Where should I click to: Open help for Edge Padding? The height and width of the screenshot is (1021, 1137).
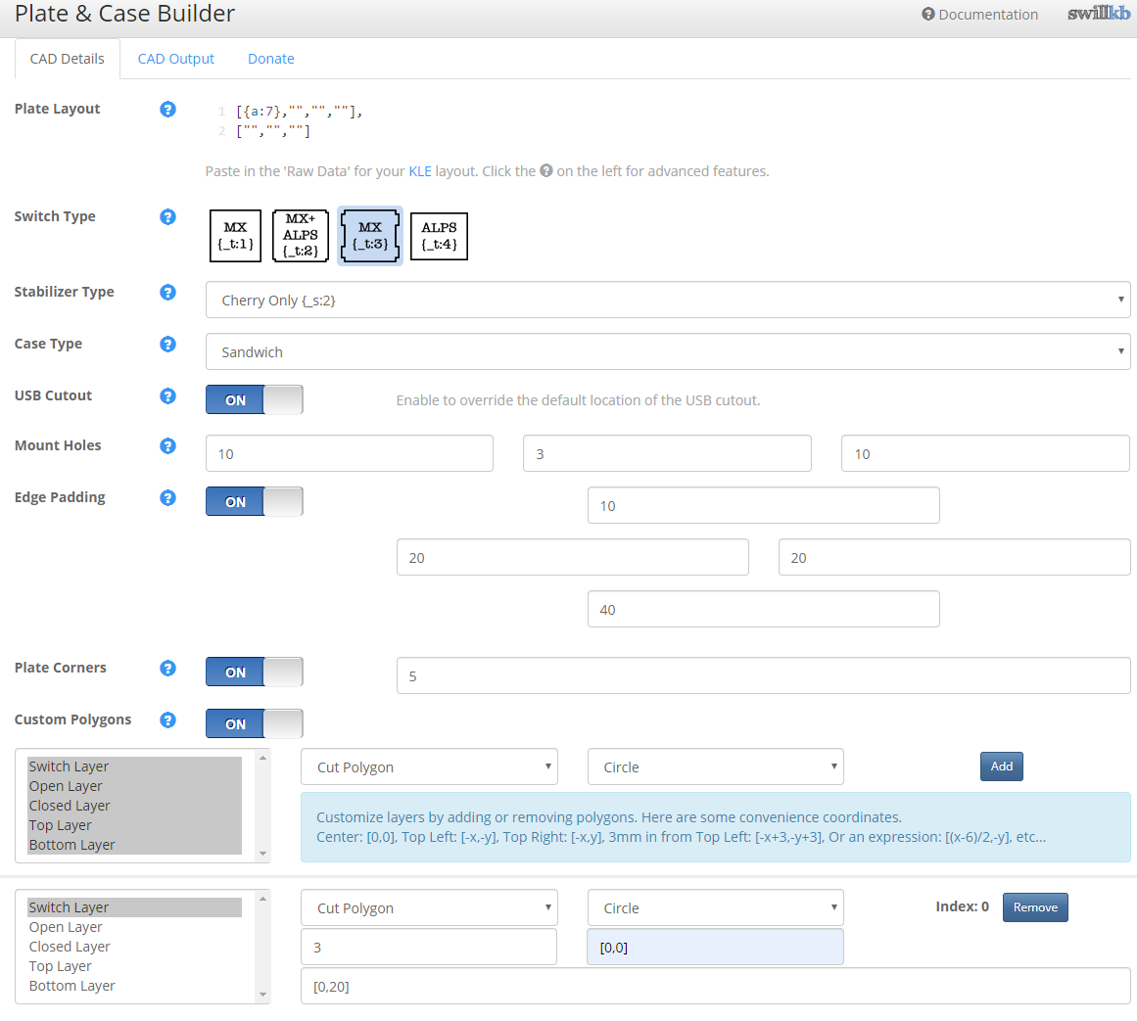point(167,498)
